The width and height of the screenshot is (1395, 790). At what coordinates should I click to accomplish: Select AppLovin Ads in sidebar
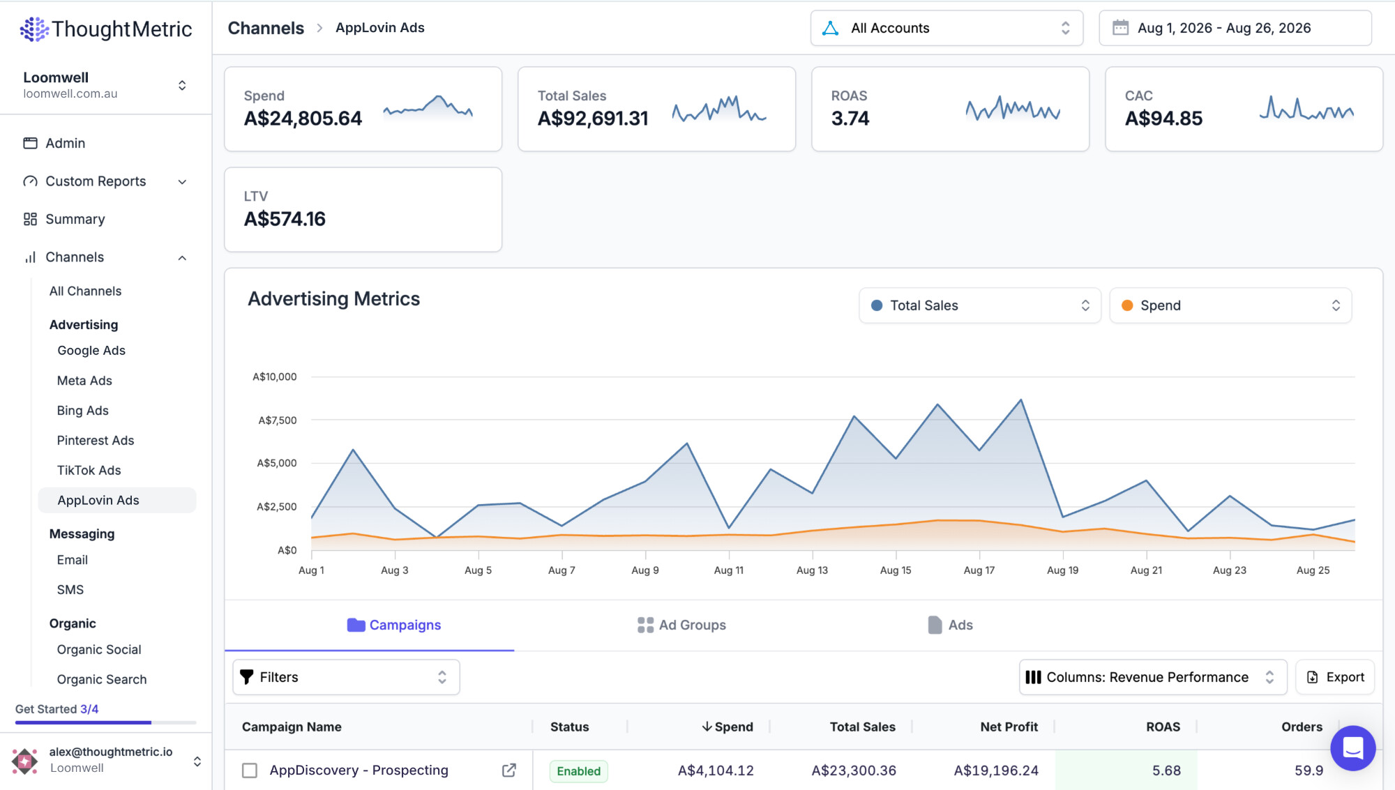coord(117,501)
